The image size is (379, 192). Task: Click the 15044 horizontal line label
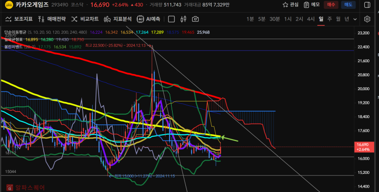(11, 171)
